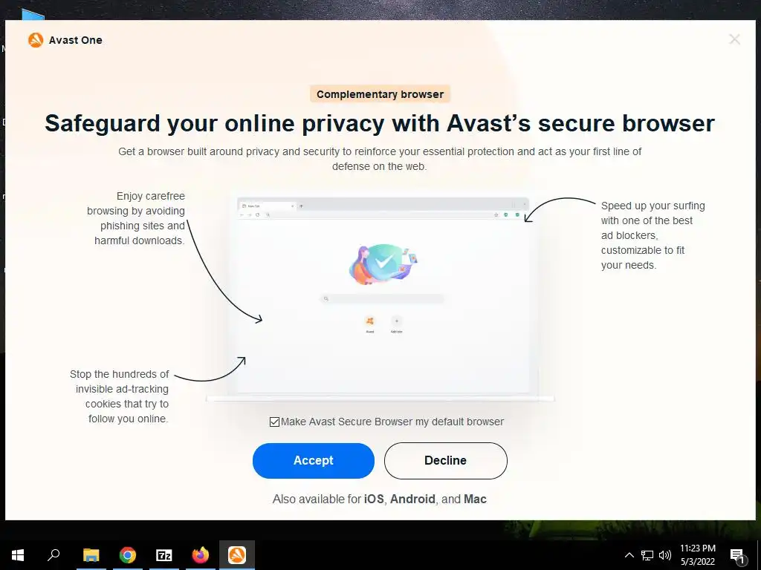Open network status tray icon

[x=647, y=555]
